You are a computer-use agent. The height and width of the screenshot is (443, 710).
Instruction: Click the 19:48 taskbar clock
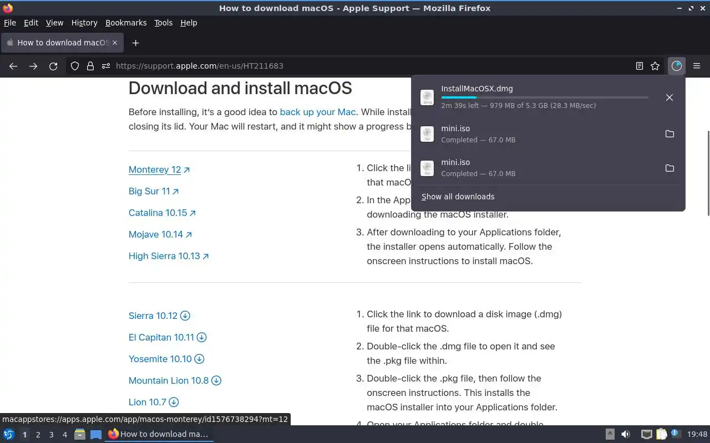coord(697,435)
